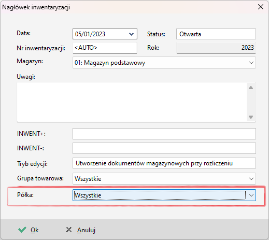This screenshot has height=240, width=269.
Task: Click the Uwagi scrollbar down arrow
Action: click(x=251, y=117)
